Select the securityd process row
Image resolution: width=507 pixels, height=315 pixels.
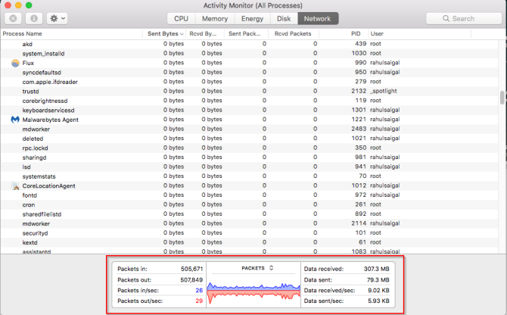click(249, 233)
